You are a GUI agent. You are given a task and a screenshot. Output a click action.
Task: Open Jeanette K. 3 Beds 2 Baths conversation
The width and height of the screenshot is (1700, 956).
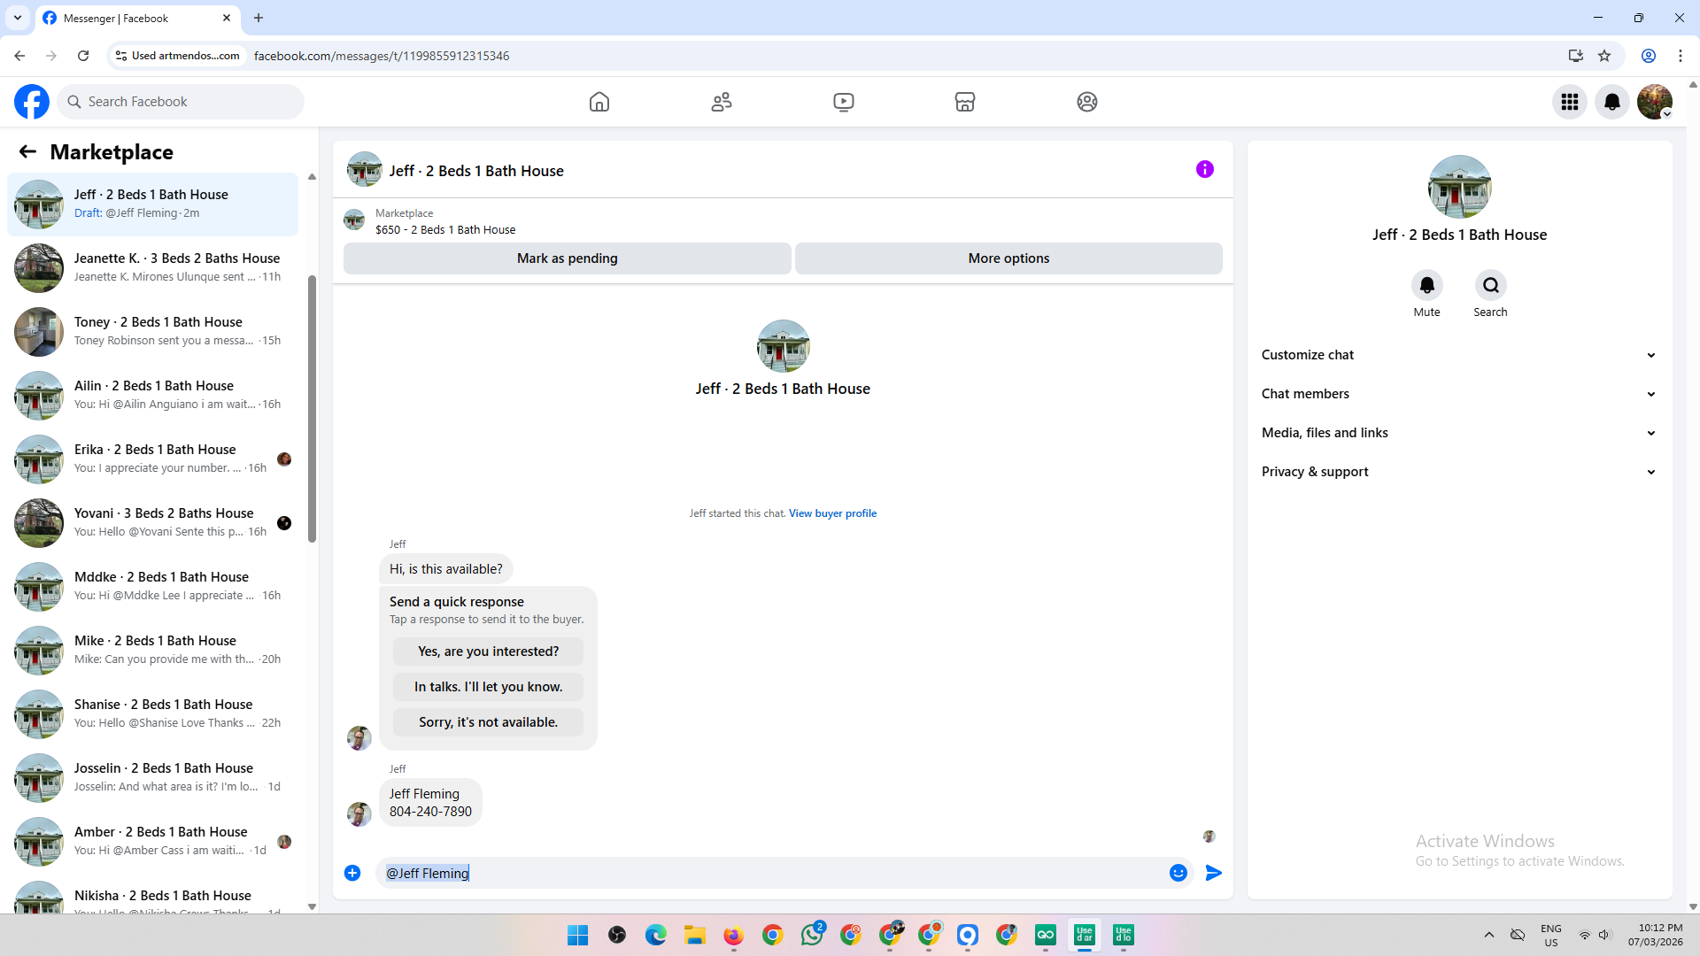pyautogui.click(x=152, y=267)
